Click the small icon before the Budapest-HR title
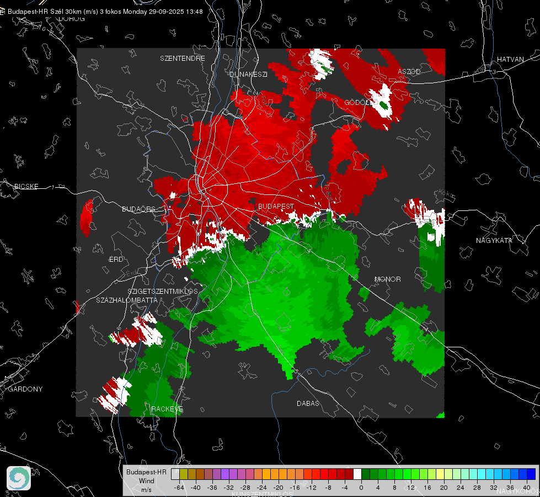540x497 pixels. tap(2, 12)
